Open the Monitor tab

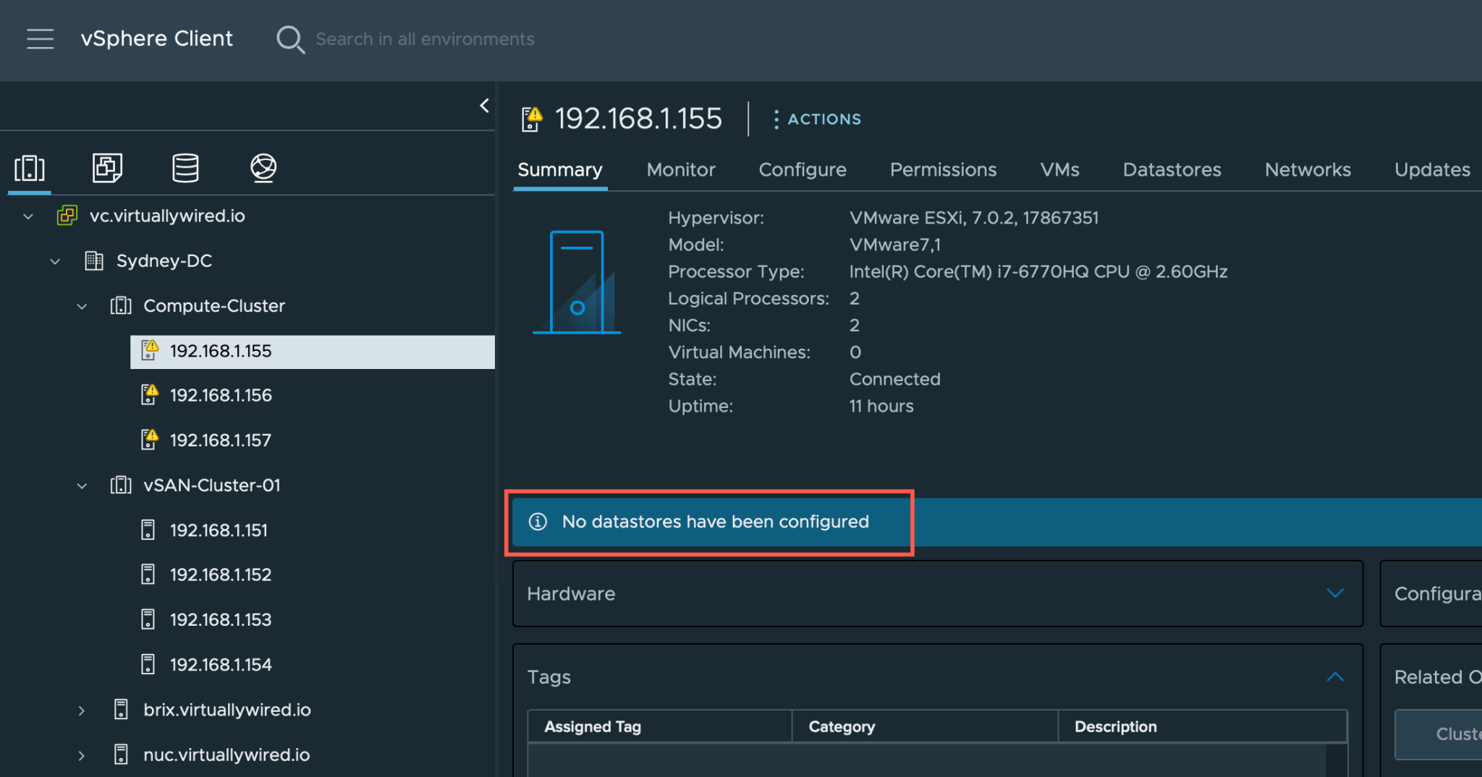681,170
